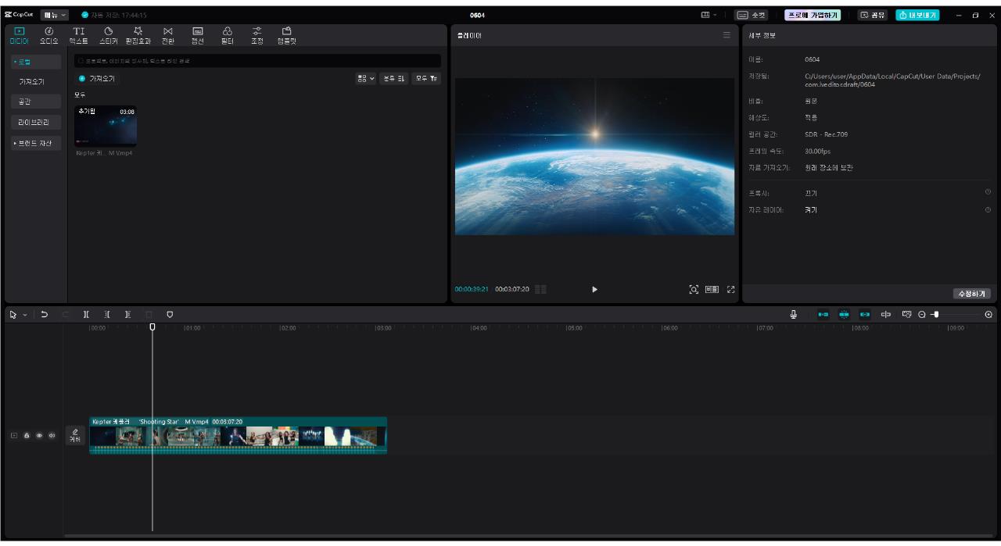This screenshot has width=1001, height=546.
Task: Open the Adjustment (조정) tab icon
Action: tap(257, 35)
